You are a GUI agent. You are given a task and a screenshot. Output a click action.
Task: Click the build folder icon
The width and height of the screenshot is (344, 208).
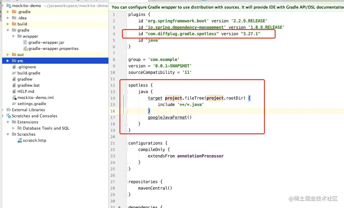point(14,24)
